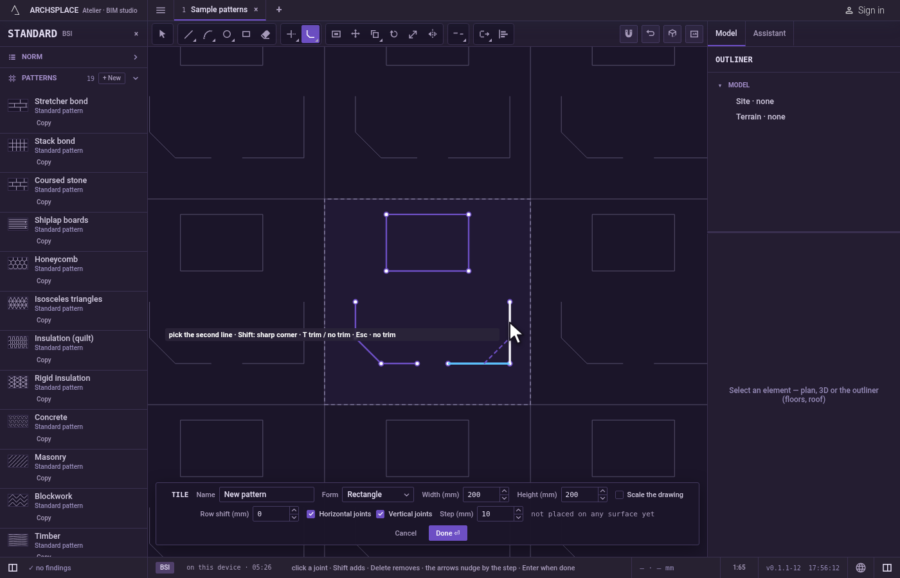The width and height of the screenshot is (900, 578).
Task: Add a new tab with plus
Action: pos(279,10)
